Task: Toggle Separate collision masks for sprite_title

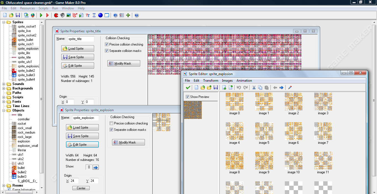Action: (107, 51)
